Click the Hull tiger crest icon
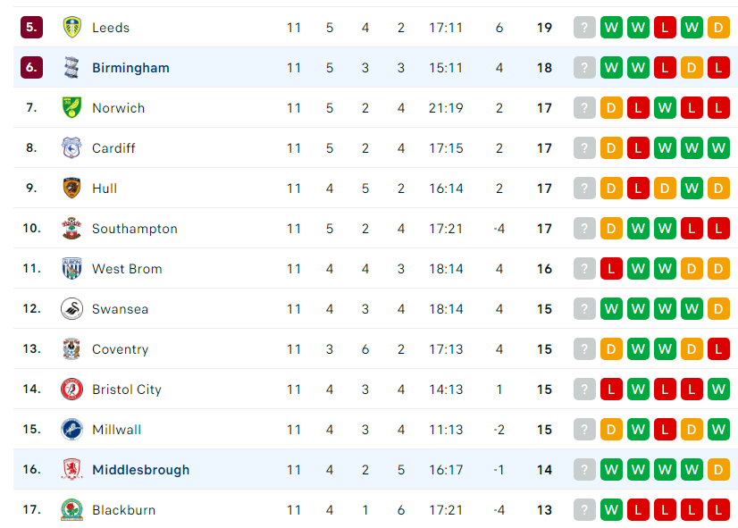 tap(72, 188)
